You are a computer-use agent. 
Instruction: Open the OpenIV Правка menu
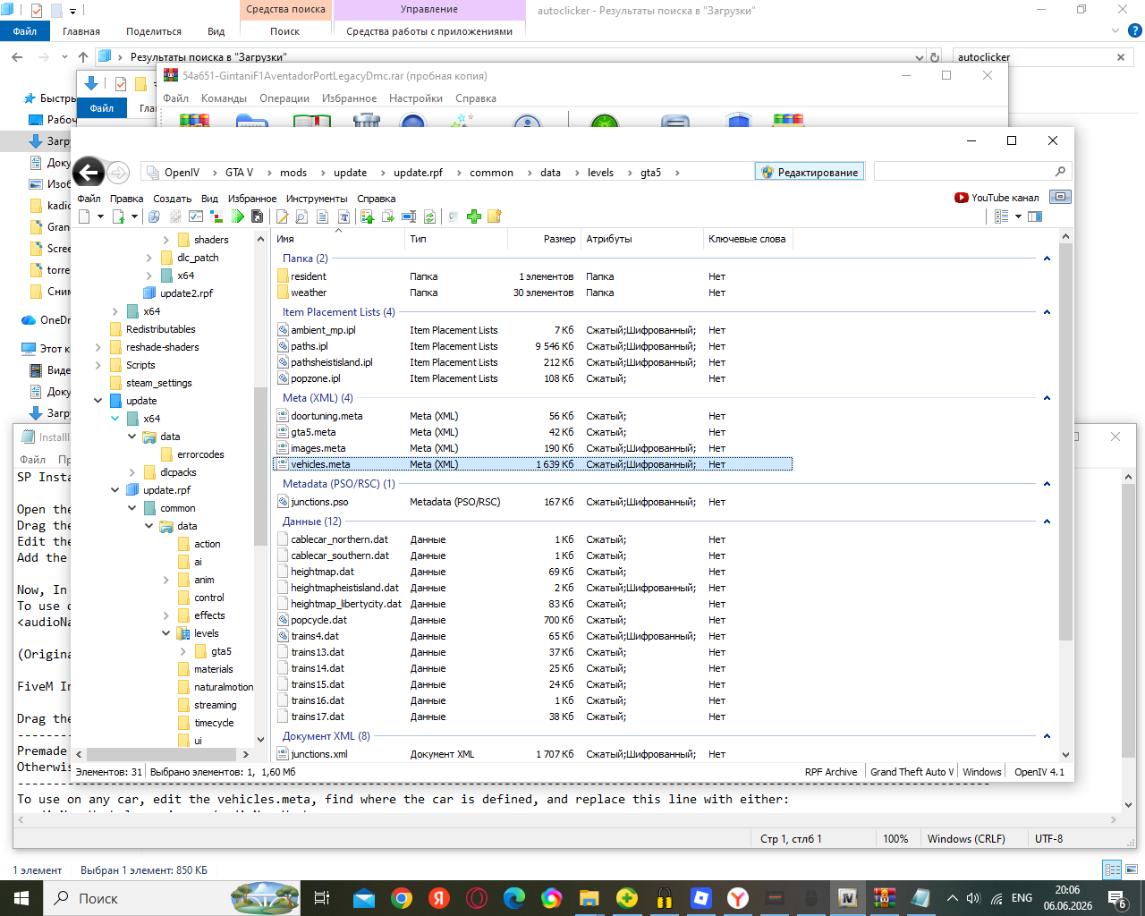(x=126, y=199)
